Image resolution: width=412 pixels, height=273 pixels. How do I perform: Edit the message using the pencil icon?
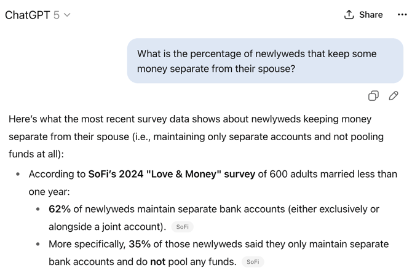click(394, 96)
